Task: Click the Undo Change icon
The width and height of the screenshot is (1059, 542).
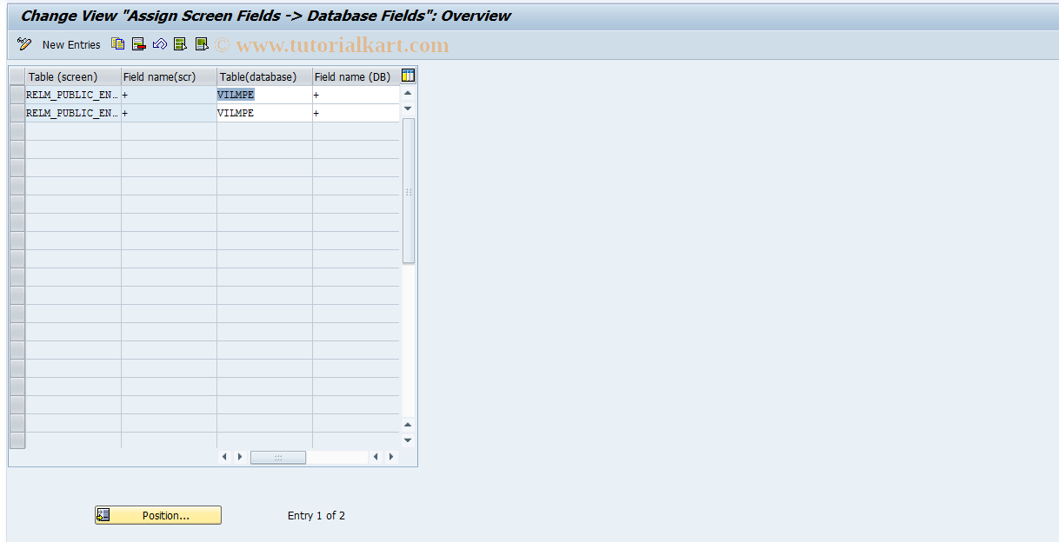Action: point(159,43)
